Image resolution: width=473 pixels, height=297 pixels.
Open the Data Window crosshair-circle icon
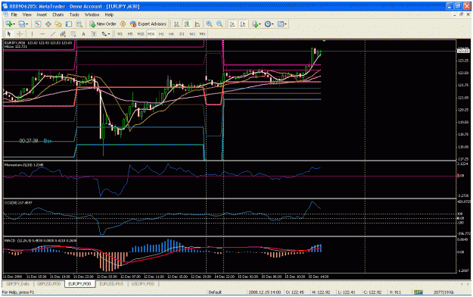click(x=48, y=24)
